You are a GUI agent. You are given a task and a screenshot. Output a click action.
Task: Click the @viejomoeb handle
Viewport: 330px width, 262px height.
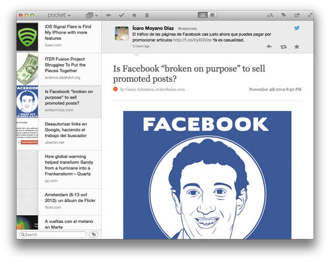pyautogui.click(x=187, y=28)
